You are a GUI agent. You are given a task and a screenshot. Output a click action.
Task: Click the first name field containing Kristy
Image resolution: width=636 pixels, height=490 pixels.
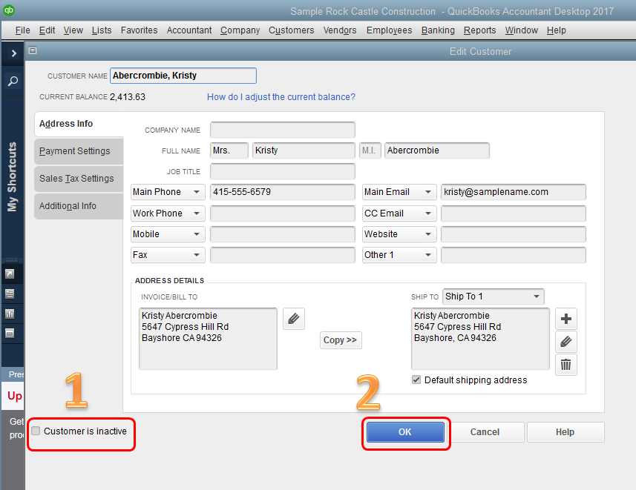pyautogui.click(x=304, y=150)
